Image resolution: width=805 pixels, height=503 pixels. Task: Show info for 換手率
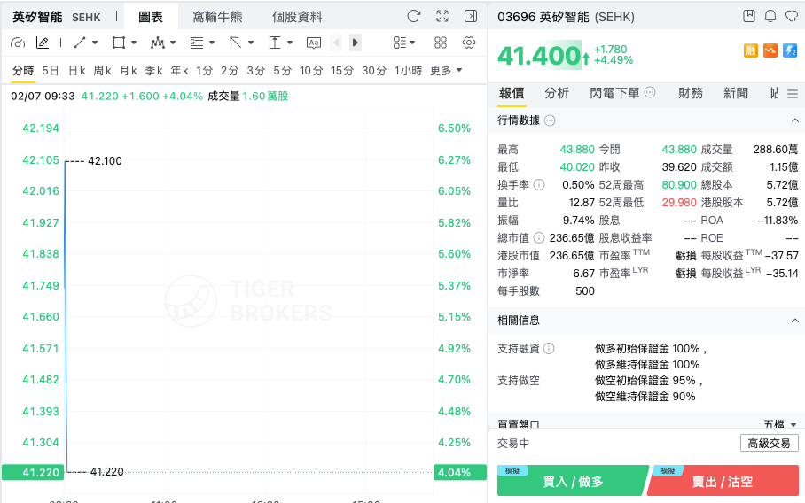[x=539, y=184]
